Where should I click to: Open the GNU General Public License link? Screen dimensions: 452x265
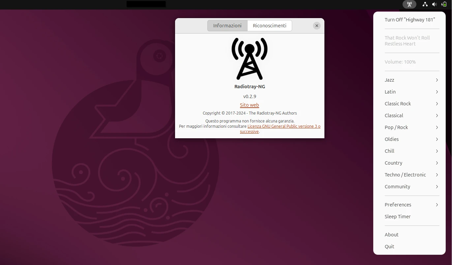pyautogui.click(x=284, y=126)
